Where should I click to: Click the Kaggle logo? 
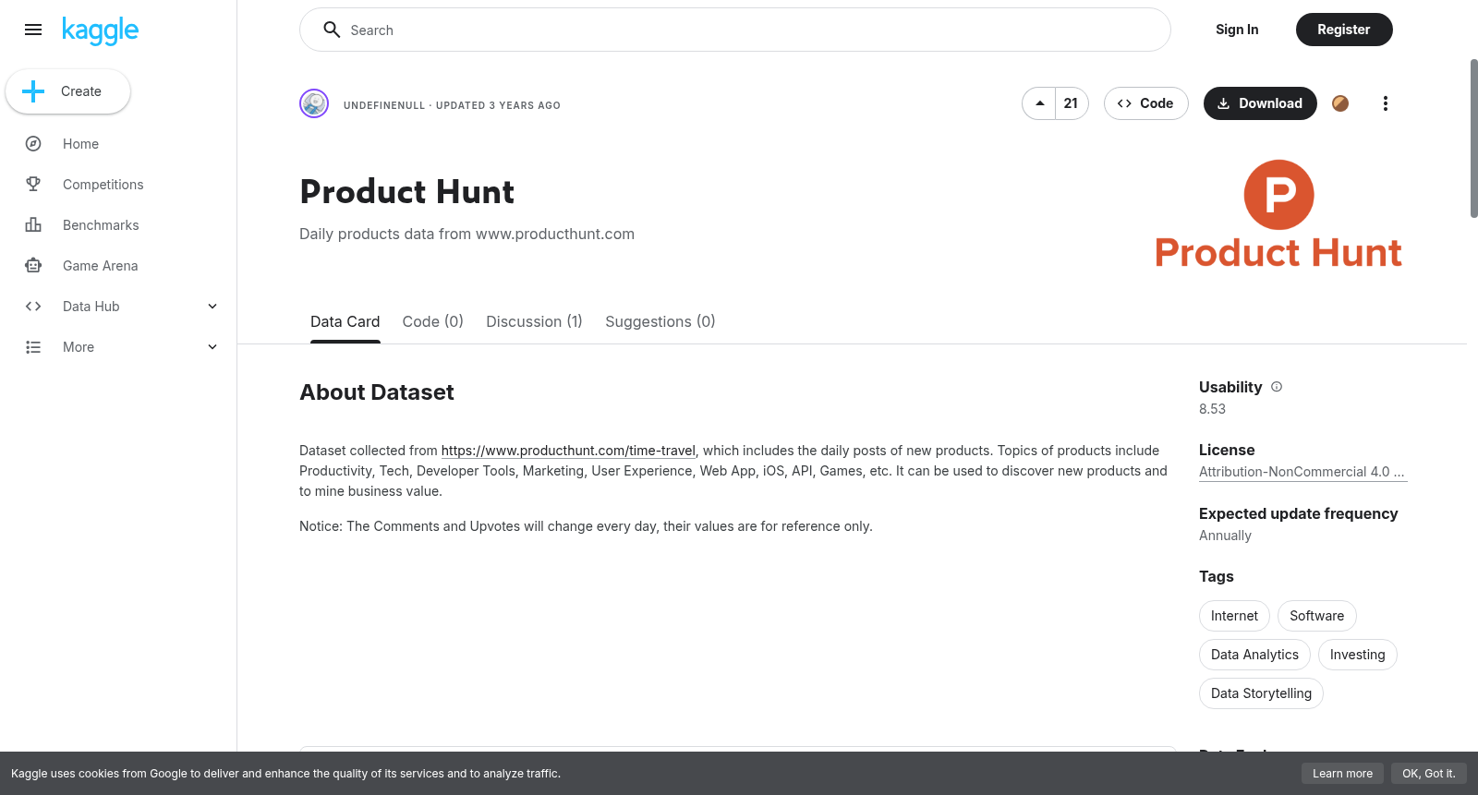[100, 30]
